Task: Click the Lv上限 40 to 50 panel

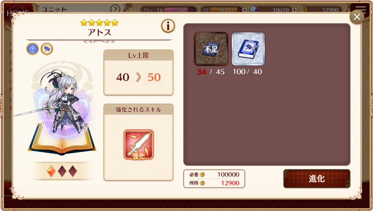Action: (138, 72)
